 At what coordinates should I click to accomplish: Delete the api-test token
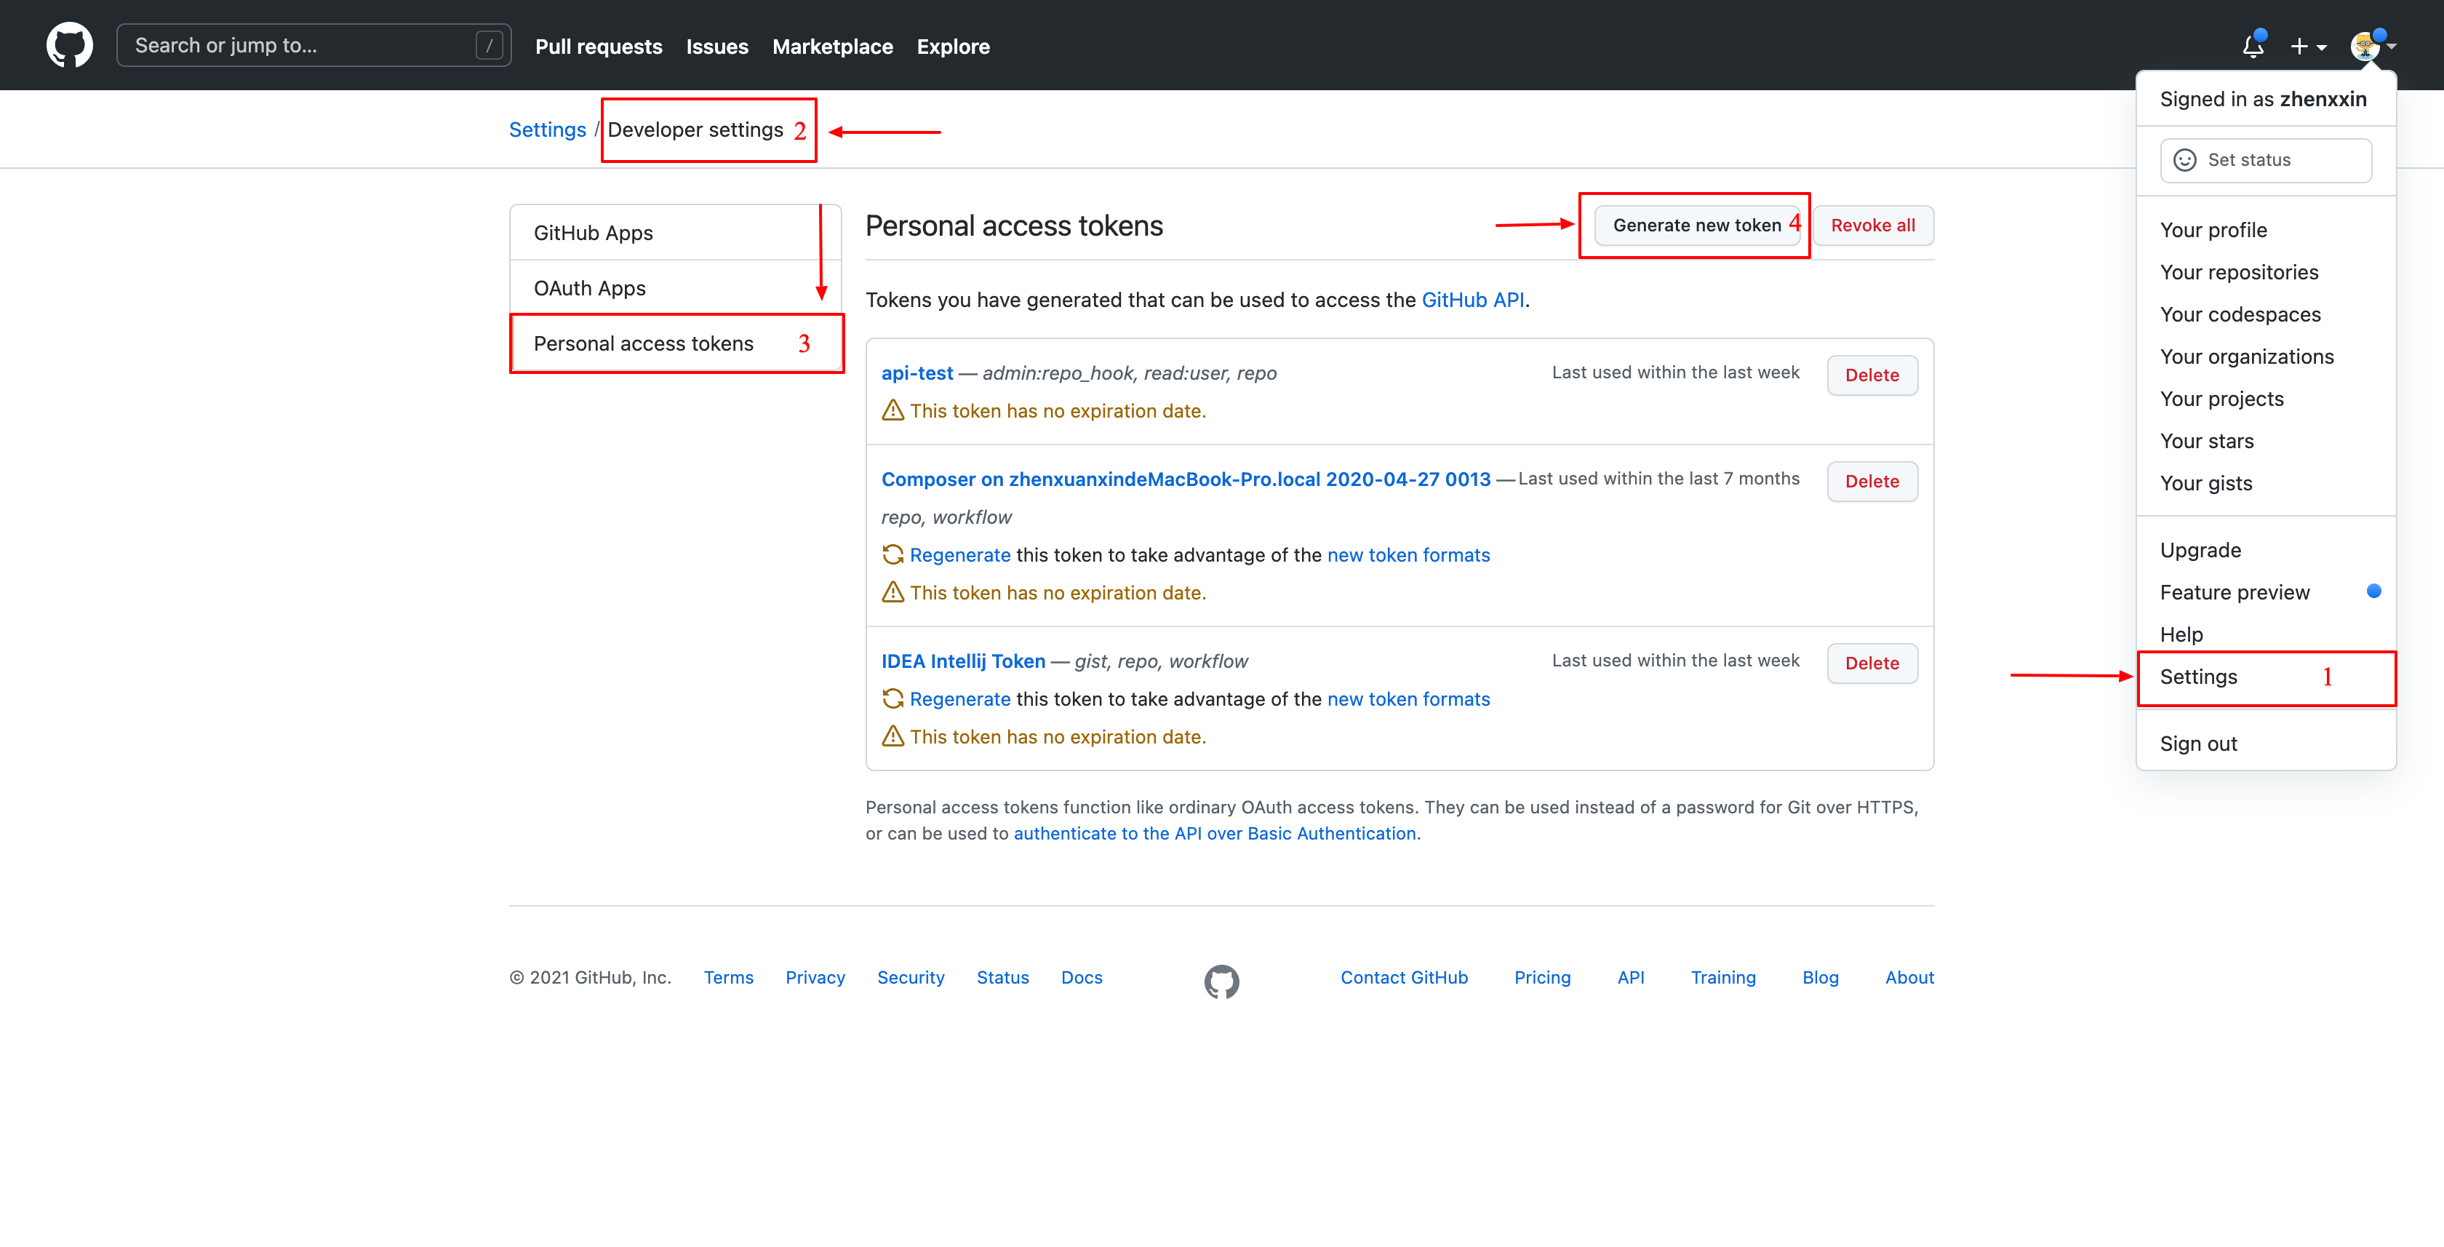tap(1872, 375)
